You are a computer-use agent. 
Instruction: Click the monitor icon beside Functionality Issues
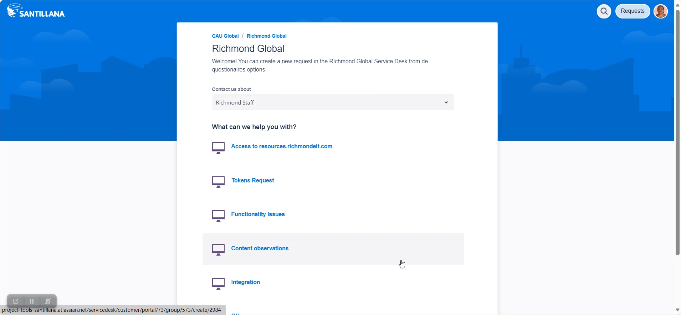(218, 215)
